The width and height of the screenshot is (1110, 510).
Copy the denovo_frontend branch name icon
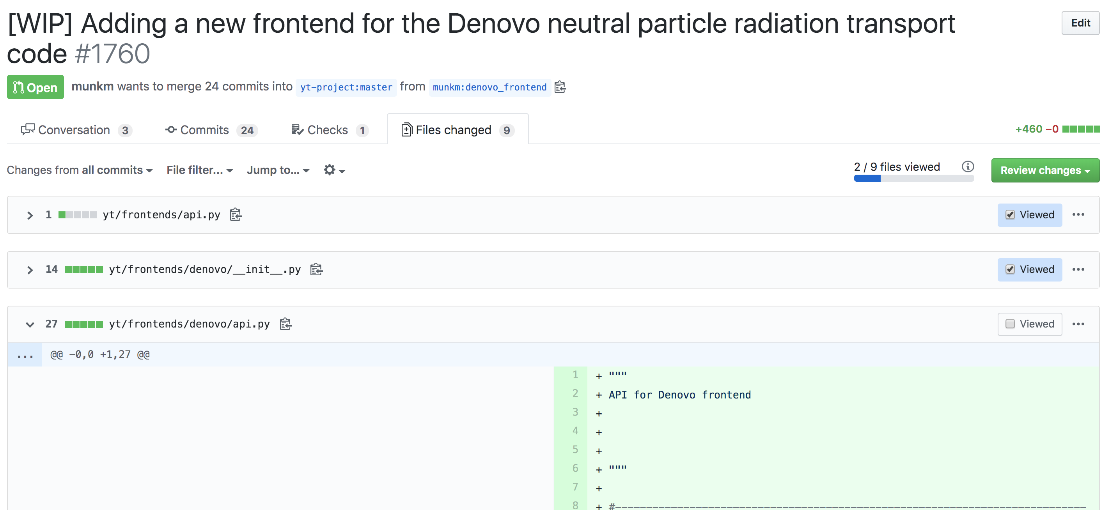pos(560,87)
